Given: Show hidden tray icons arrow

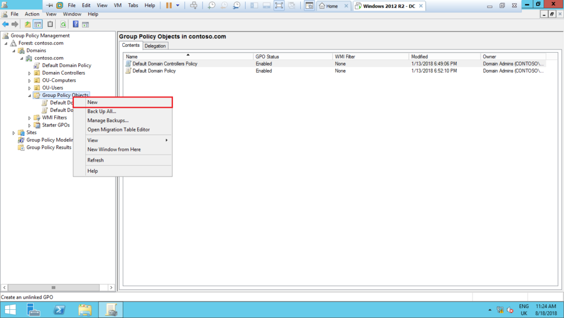Looking at the screenshot, I should coord(490,310).
